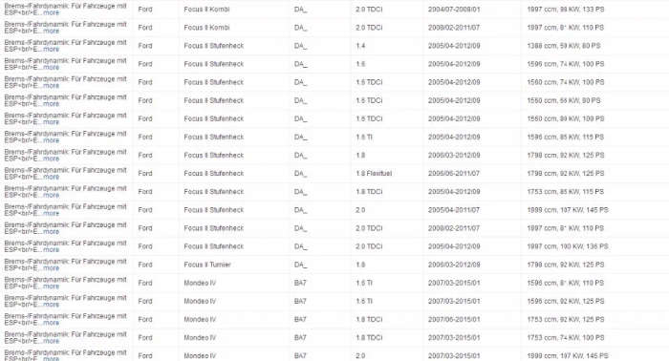The image size is (669, 361).
Task: Select the '1388 ccm, 59 KW, 80 PS' cell
Action: tap(564, 46)
